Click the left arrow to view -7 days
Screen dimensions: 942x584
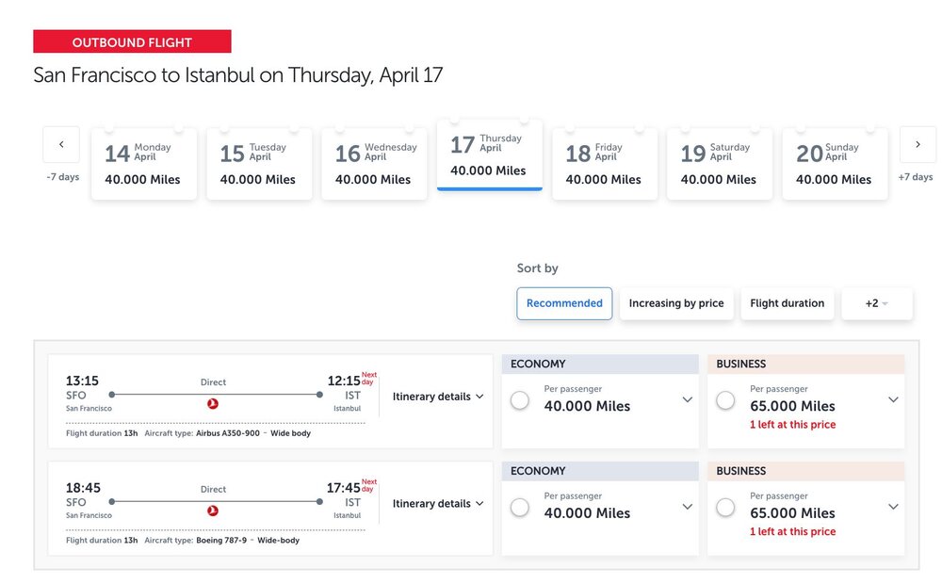(x=61, y=144)
